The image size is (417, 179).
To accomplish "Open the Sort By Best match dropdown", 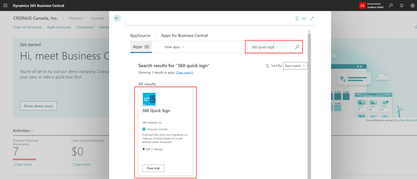I will (x=295, y=65).
